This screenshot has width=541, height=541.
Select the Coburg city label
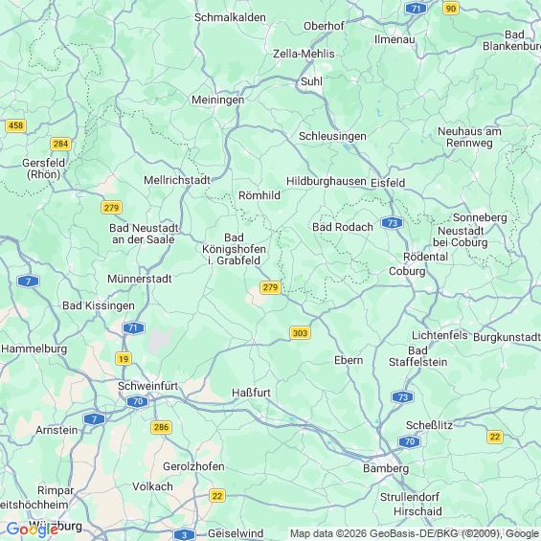pos(407,271)
